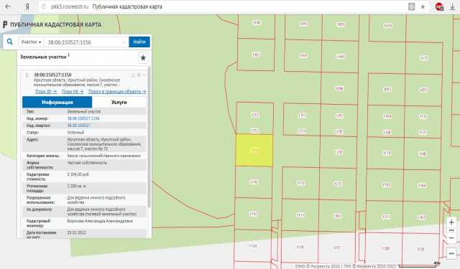Follow the Поиск в границах объекта link

tap(117, 92)
